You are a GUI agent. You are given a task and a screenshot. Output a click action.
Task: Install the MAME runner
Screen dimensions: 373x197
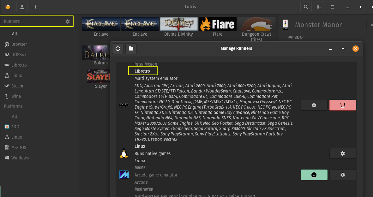314,175
